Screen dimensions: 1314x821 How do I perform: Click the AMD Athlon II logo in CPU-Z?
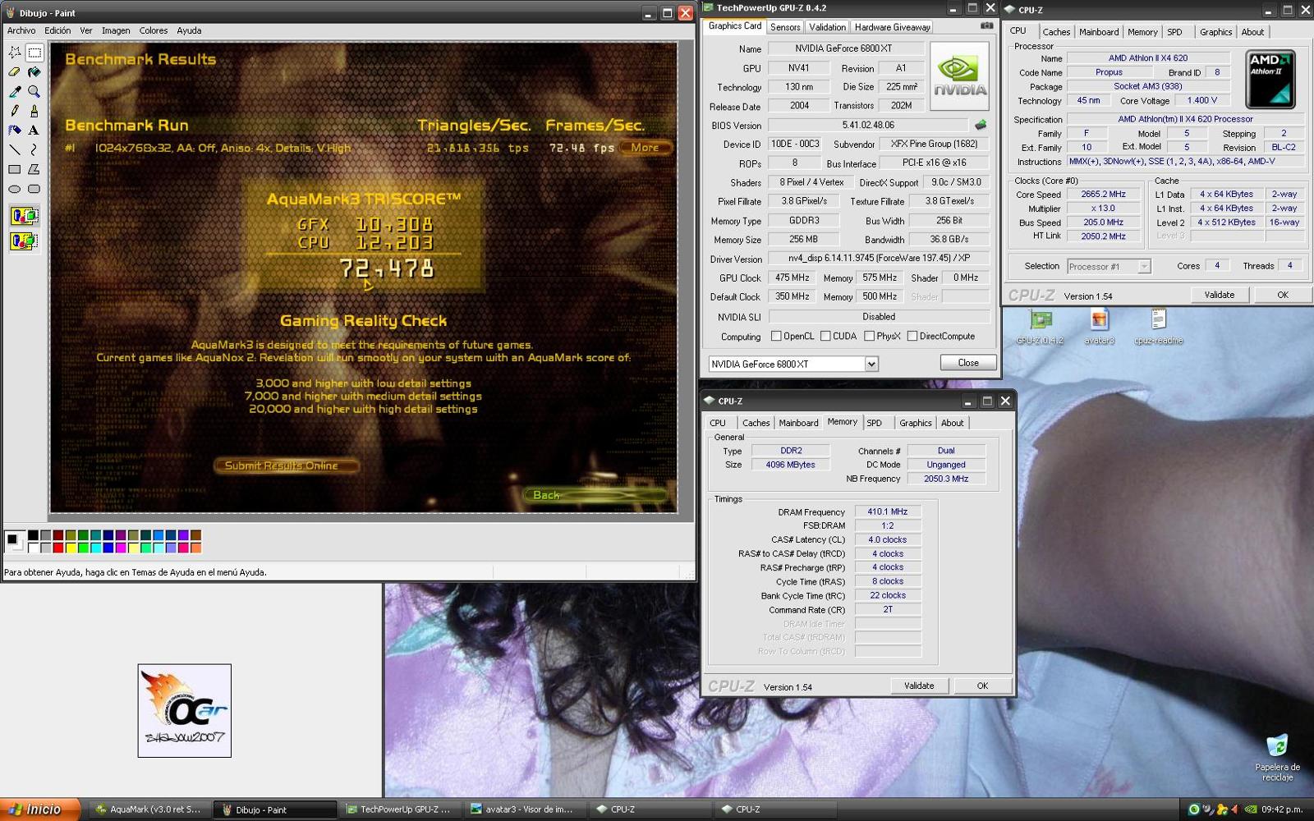pos(1270,80)
